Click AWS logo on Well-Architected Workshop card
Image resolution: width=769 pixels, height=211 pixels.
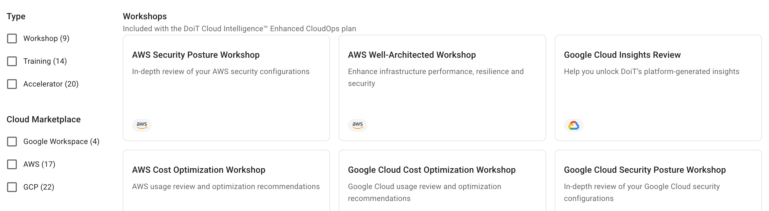[x=357, y=125]
